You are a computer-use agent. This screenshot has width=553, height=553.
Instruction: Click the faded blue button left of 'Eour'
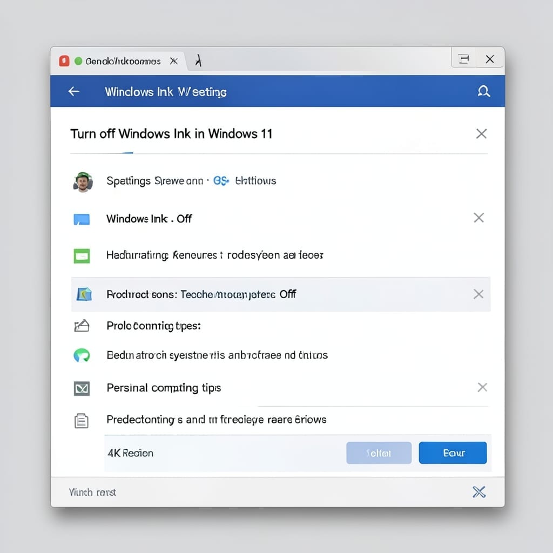click(x=379, y=453)
